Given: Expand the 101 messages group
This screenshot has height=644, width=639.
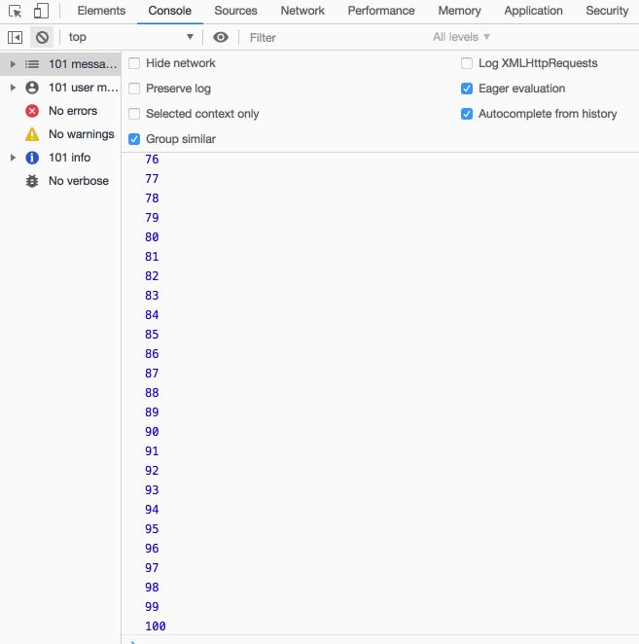Looking at the screenshot, I should [13, 64].
